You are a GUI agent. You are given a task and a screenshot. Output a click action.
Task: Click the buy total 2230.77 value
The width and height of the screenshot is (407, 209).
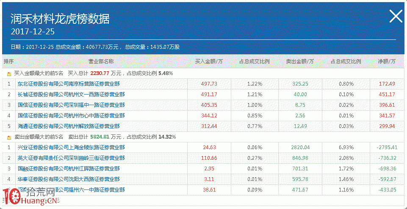tap(100, 73)
